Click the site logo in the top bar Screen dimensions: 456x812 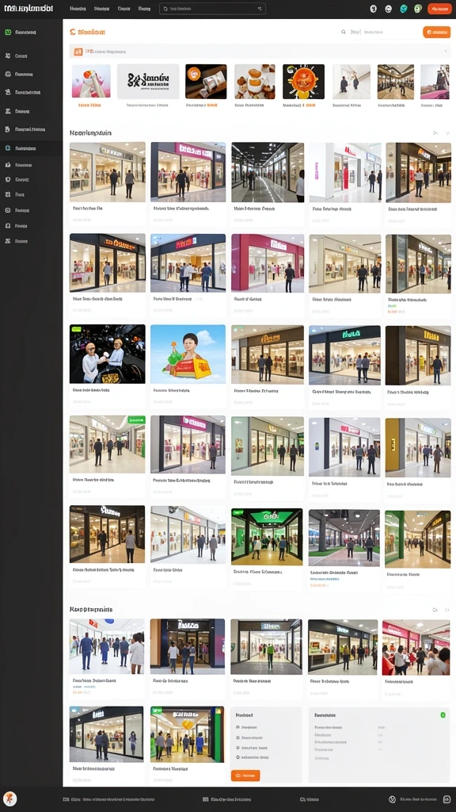pyautogui.click(x=28, y=8)
